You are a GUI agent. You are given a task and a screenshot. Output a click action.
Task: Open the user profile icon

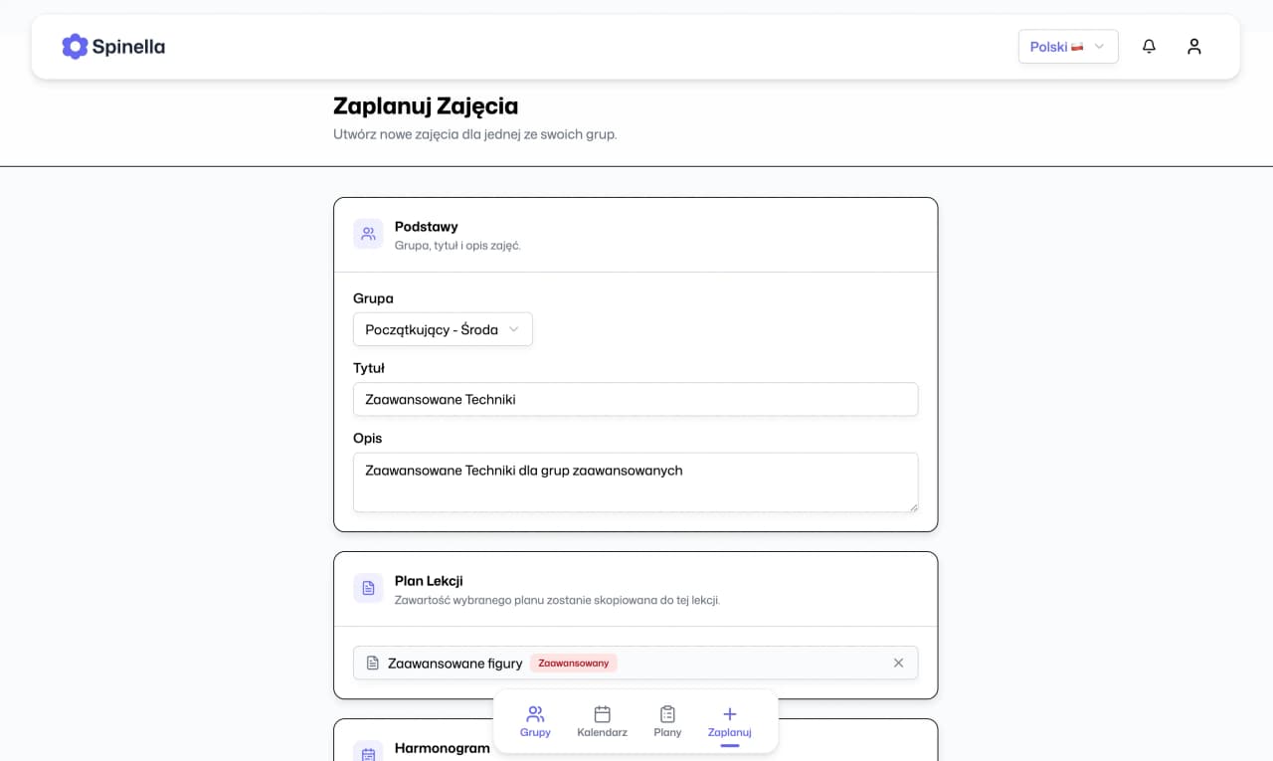[x=1194, y=47]
